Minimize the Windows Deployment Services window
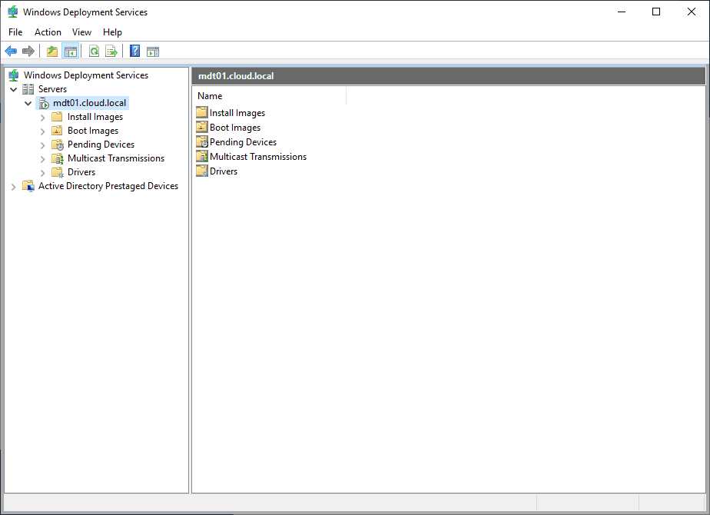The image size is (710, 515). 621,12
